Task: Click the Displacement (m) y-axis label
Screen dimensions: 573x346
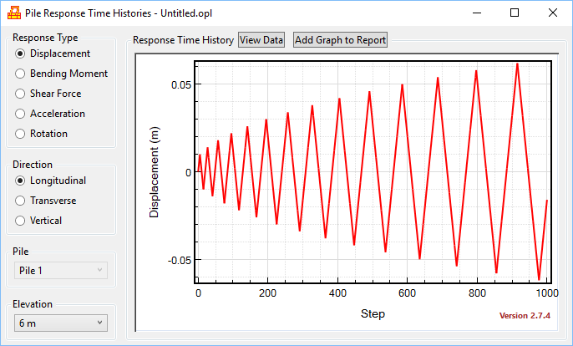Action: click(155, 173)
